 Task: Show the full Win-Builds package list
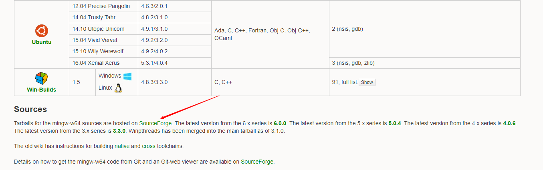click(367, 82)
